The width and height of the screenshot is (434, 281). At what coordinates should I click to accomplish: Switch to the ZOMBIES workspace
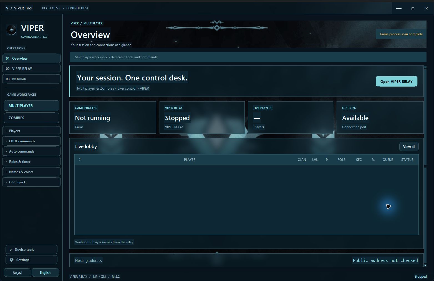pos(31,118)
